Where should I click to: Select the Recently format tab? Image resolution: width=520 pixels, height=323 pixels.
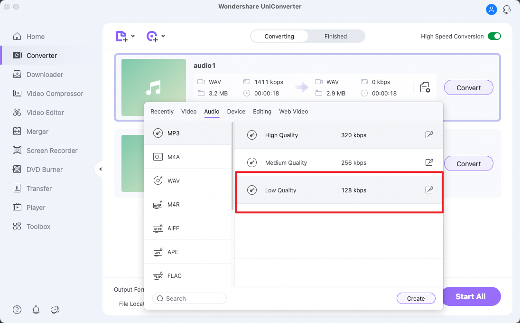pos(162,112)
